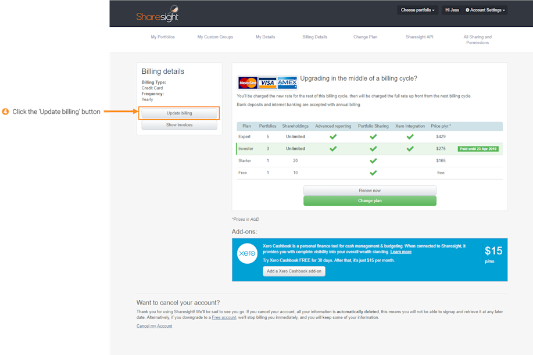Click the Credit Card billing type value
The width and height of the screenshot is (533, 355).
[x=152, y=88]
